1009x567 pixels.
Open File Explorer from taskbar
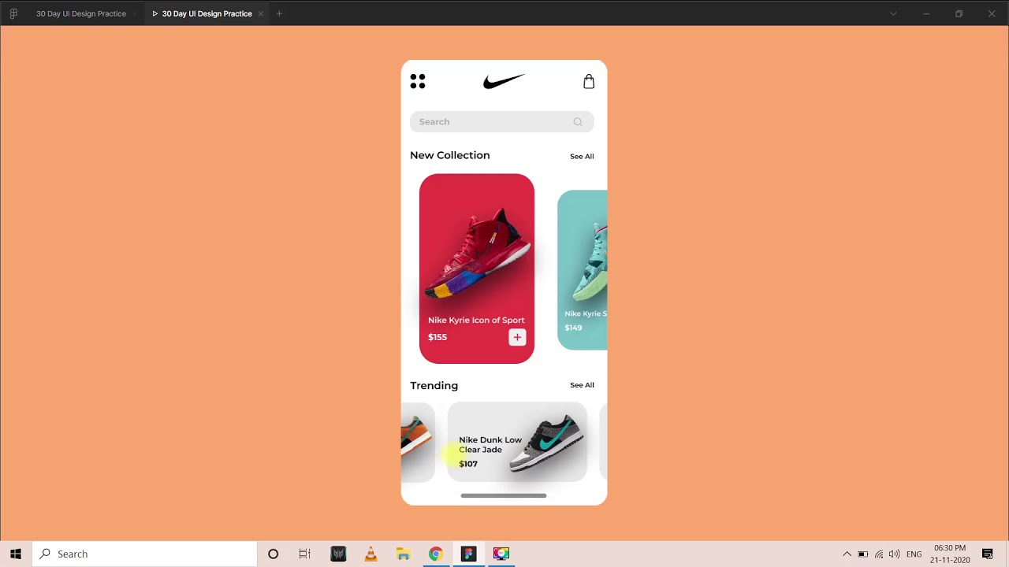403,554
